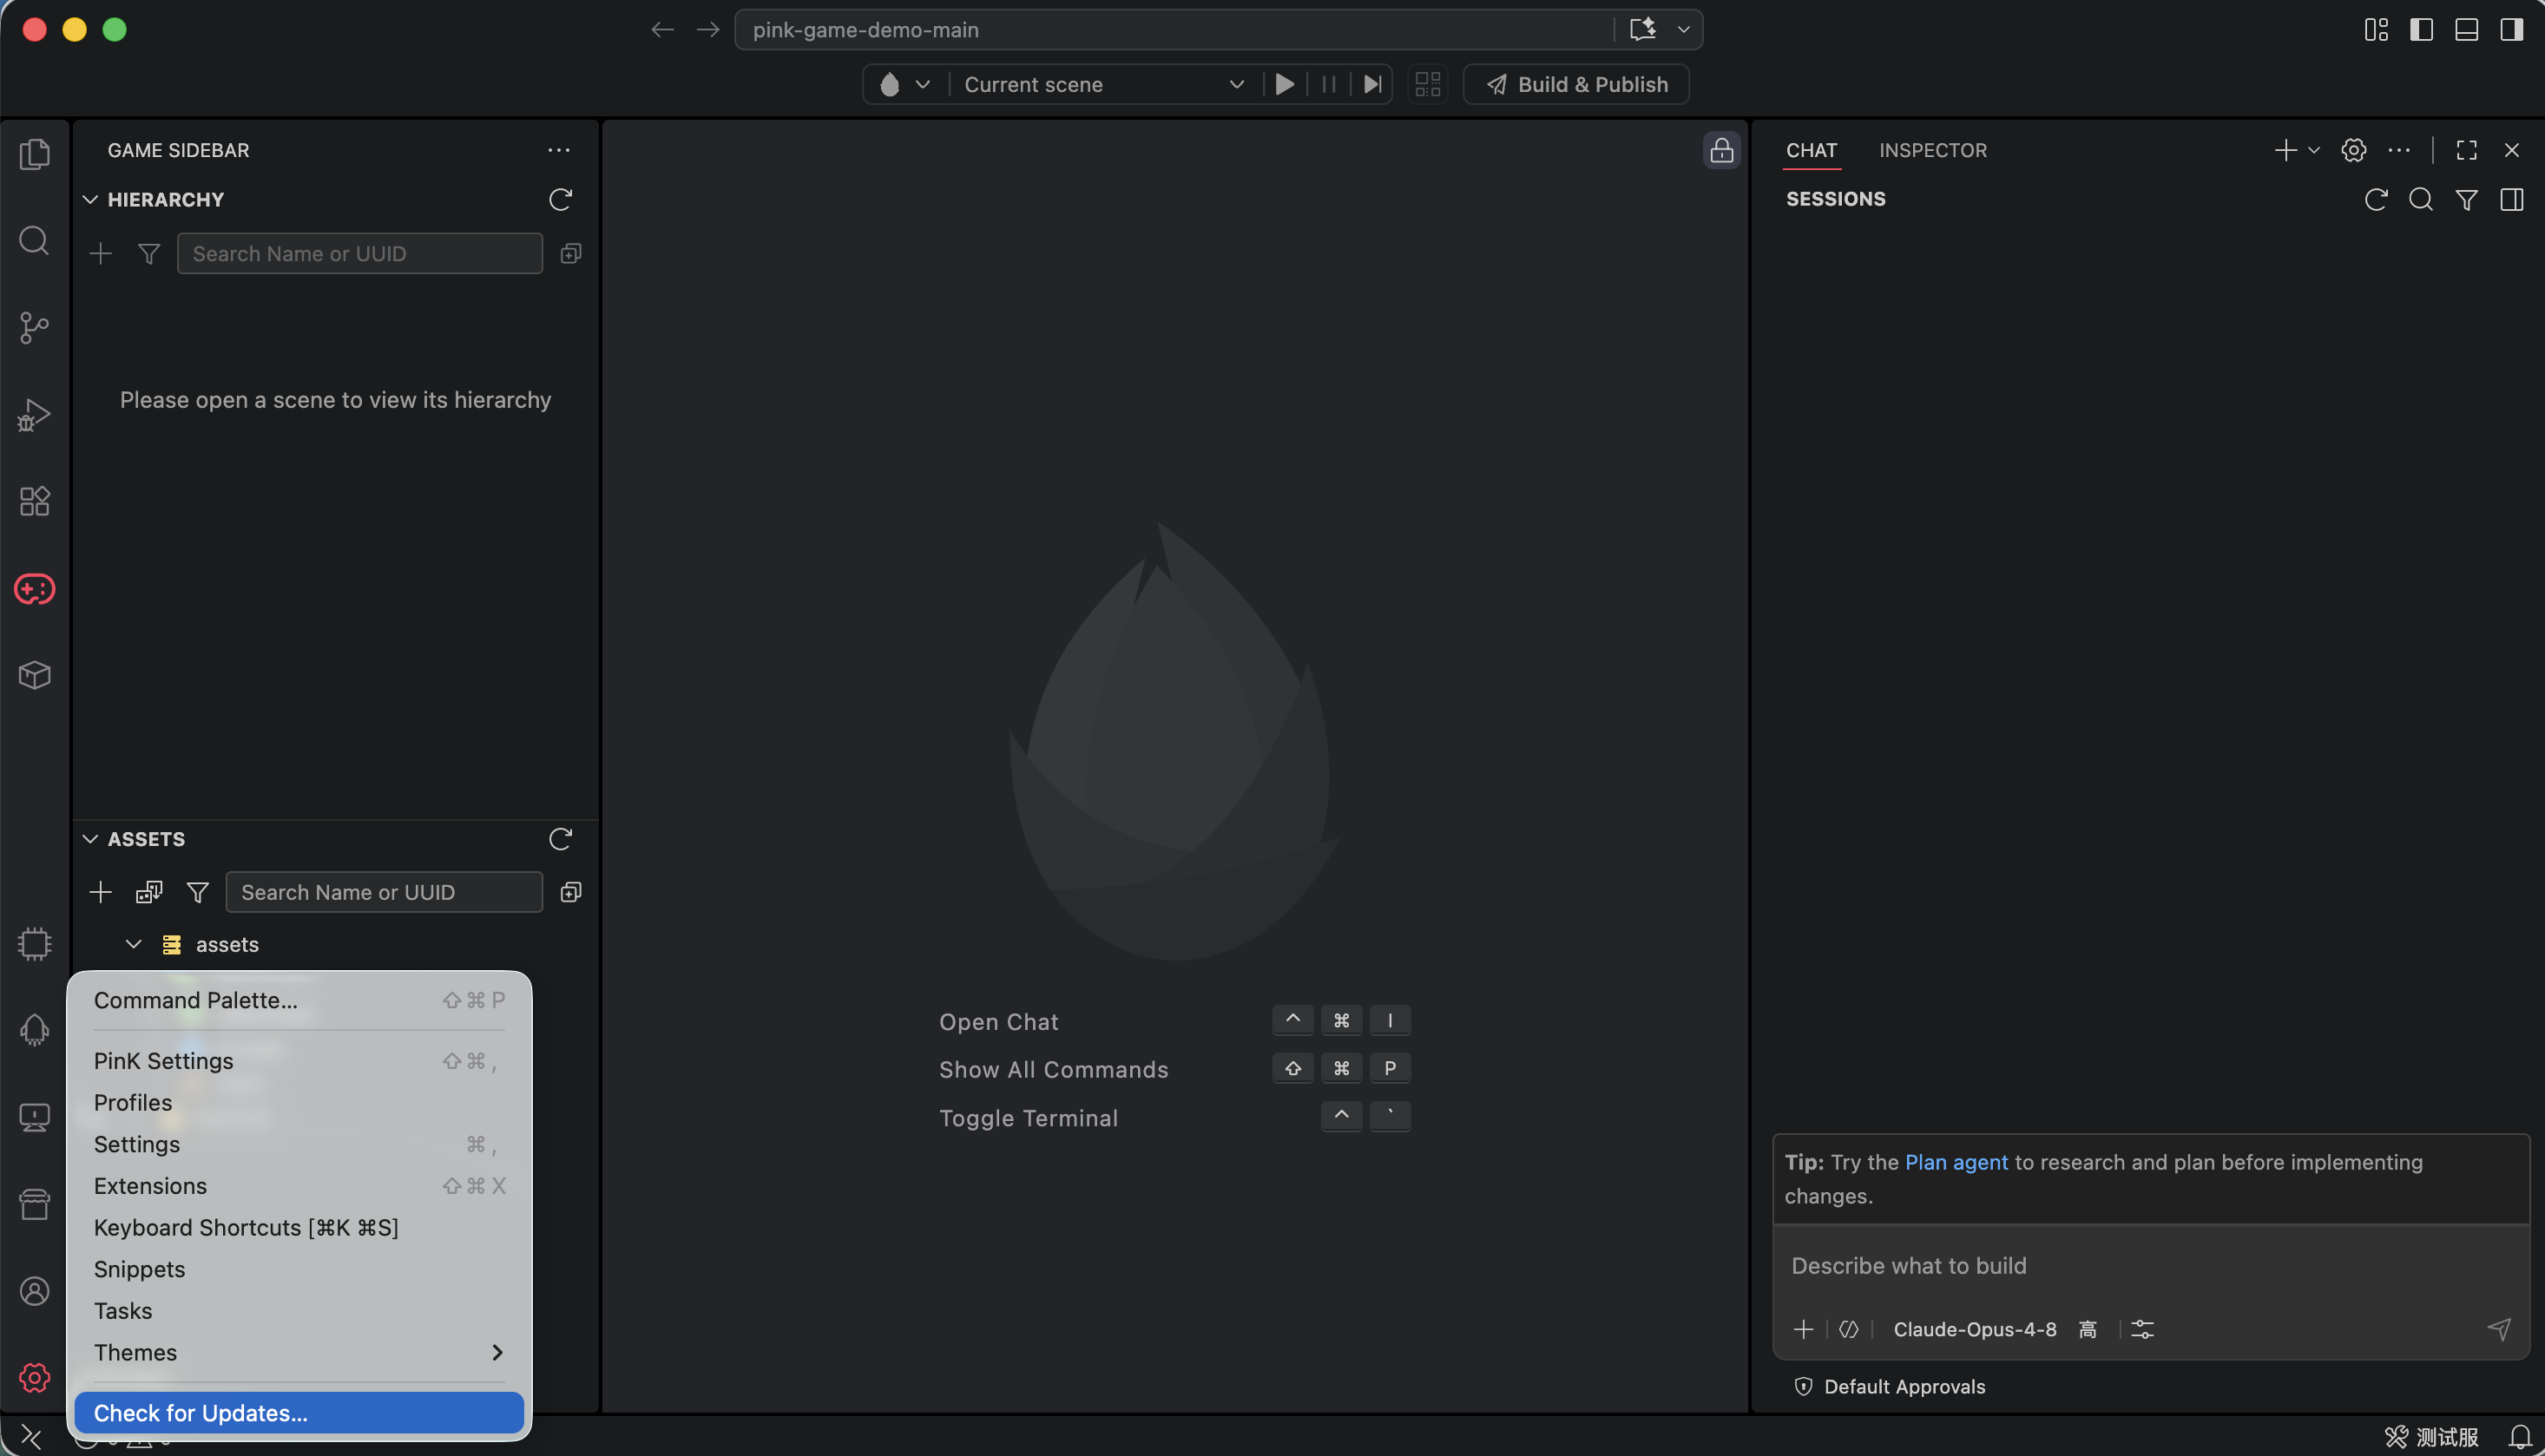
Task: Send the chat message
Action: [x=2499, y=1329]
